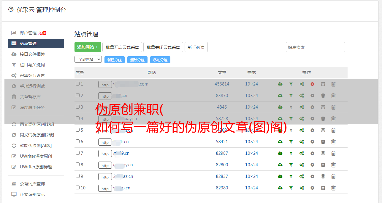Open database icon for the 4846 articles site
382x203 pixels.
click(x=323, y=107)
